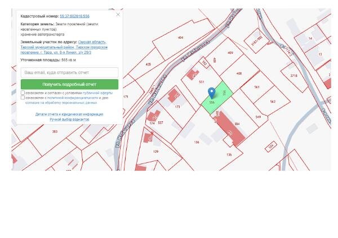The height and width of the screenshot is (238, 338).
Task: Select parcel 404 on the map
Action: coord(181,38)
